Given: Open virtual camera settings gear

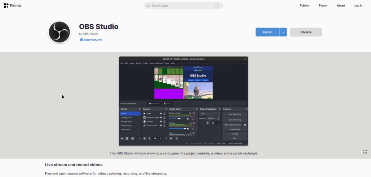Looking at the screenshot, I should tap(245, 125).
